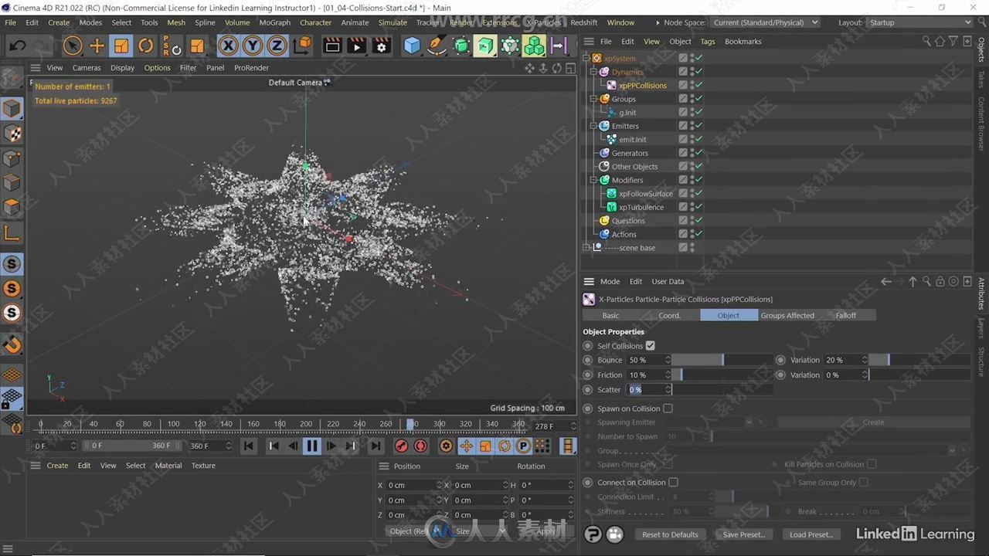Adjust Bounce Variation slider
The width and height of the screenshot is (989, 556).
click(919, 360)
